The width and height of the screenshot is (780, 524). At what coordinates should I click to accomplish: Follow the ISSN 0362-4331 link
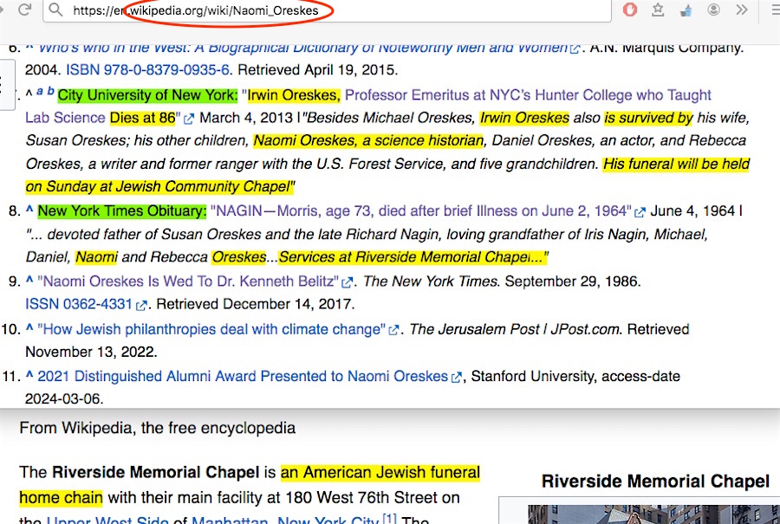tap(78, 304)
